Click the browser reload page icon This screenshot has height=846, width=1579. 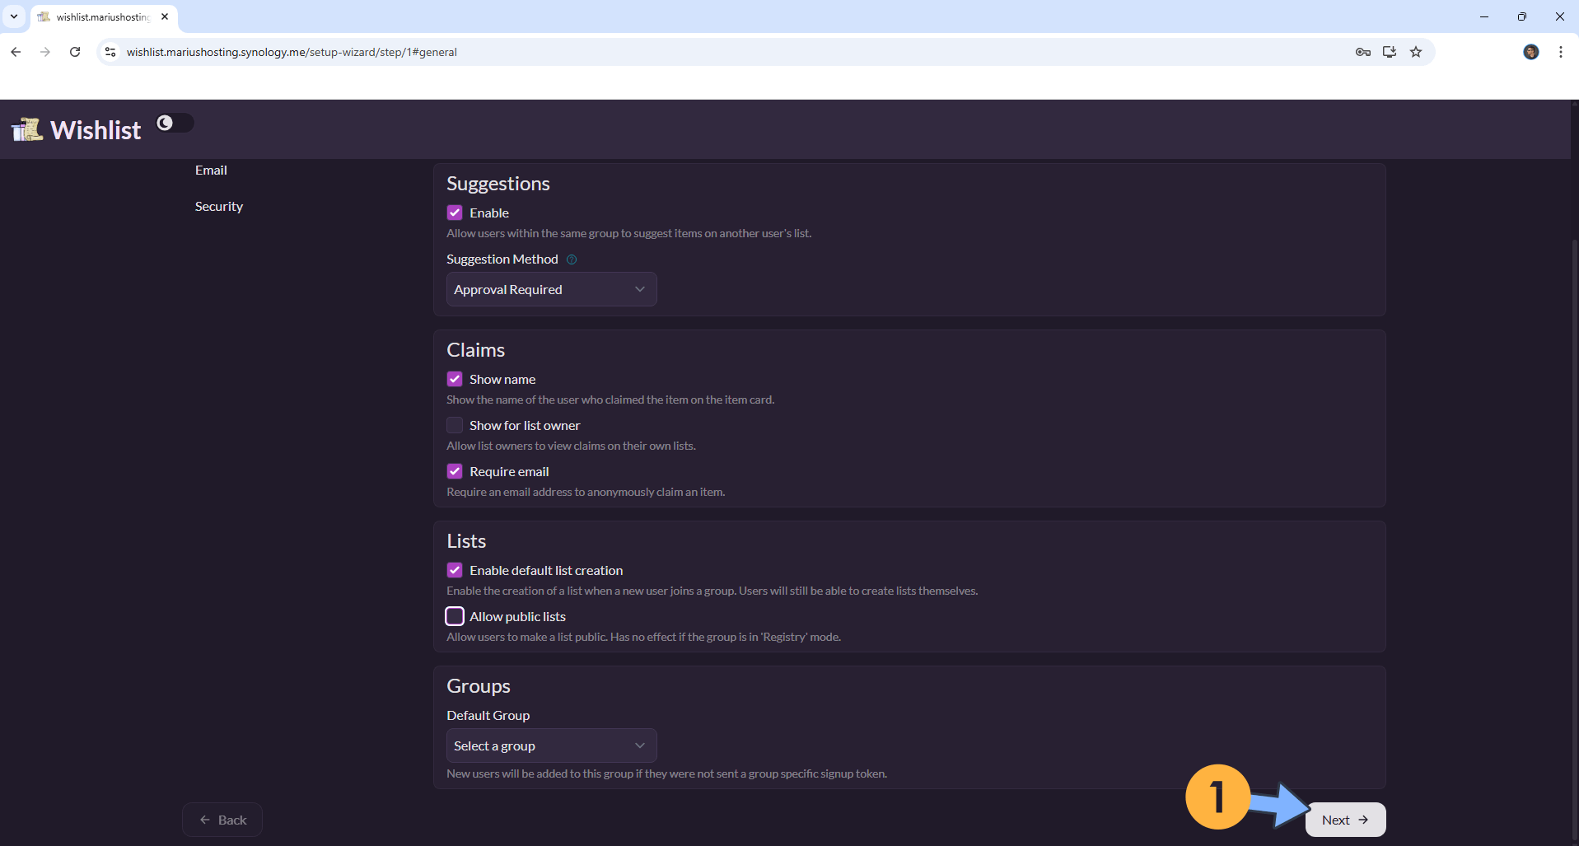(75, 52)
